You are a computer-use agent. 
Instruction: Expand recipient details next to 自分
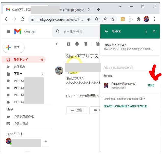[77, 73]
